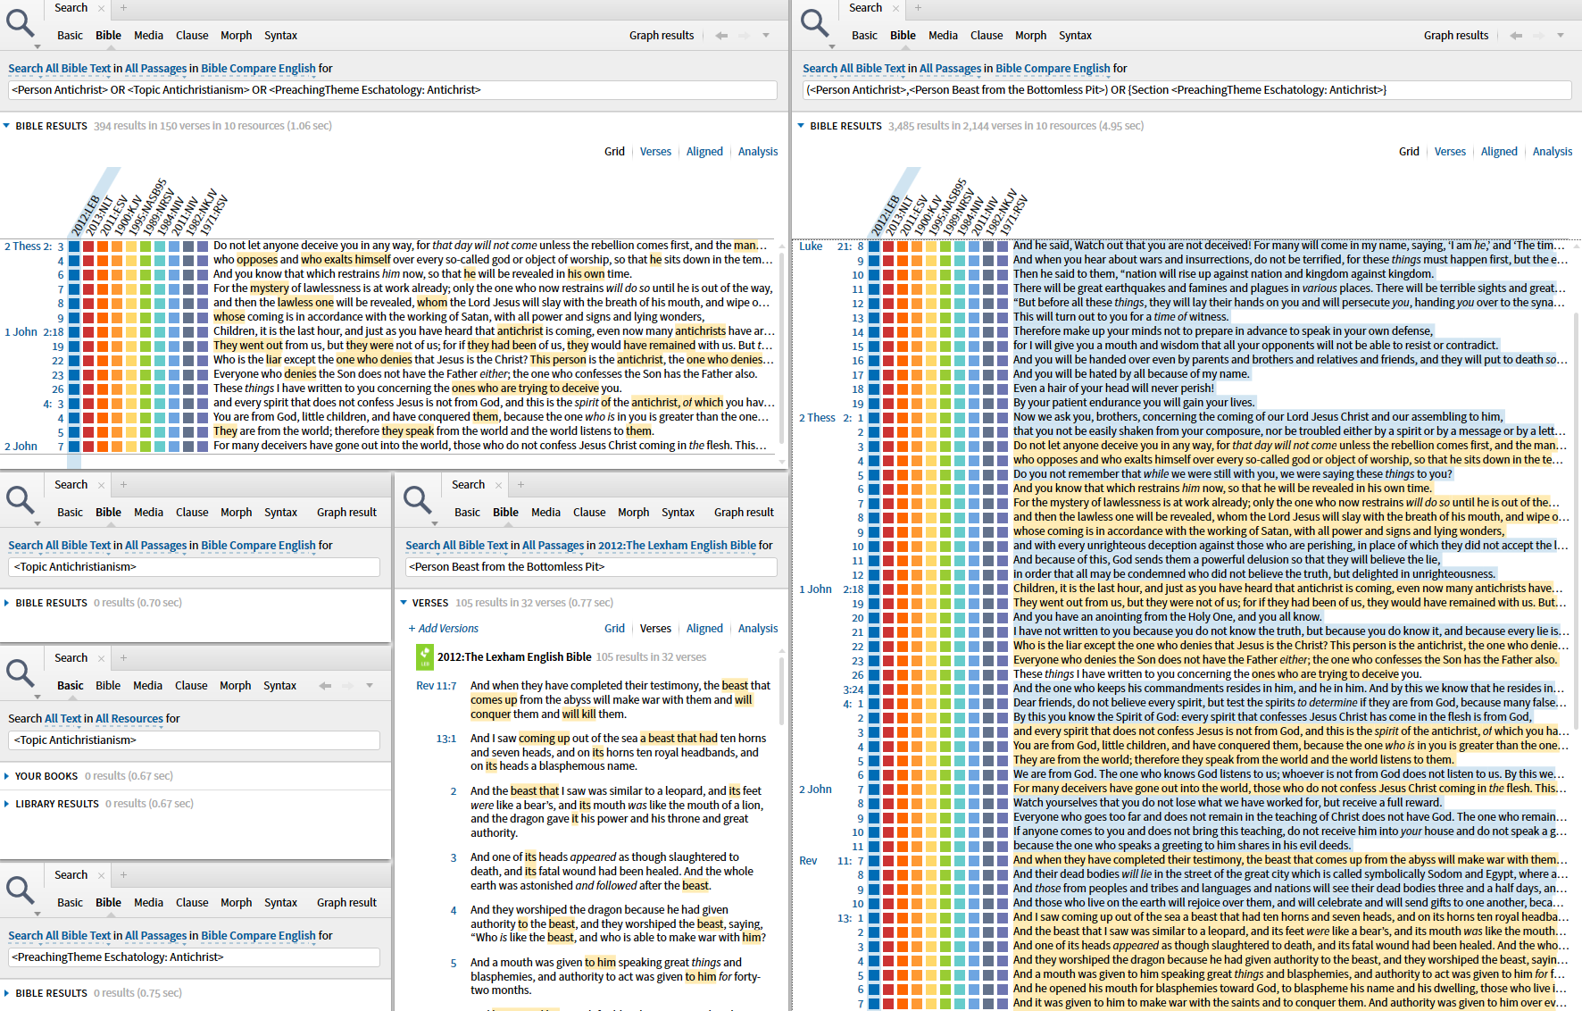Click Lexham English Bible link in search line

click(677, 546)
